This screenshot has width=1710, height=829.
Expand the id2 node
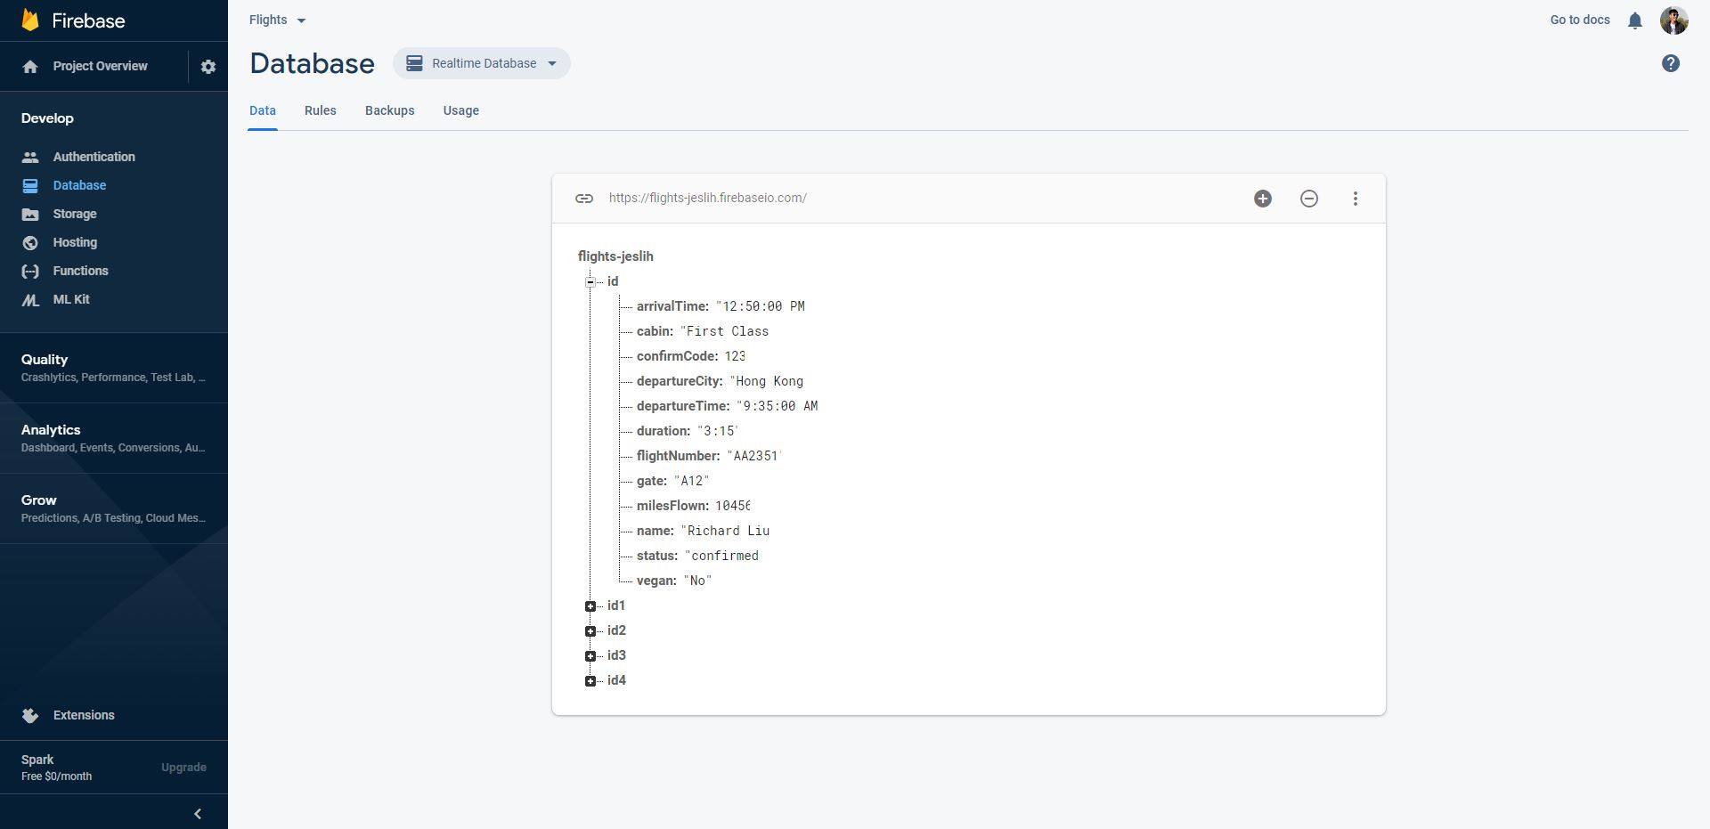(590, 631)
